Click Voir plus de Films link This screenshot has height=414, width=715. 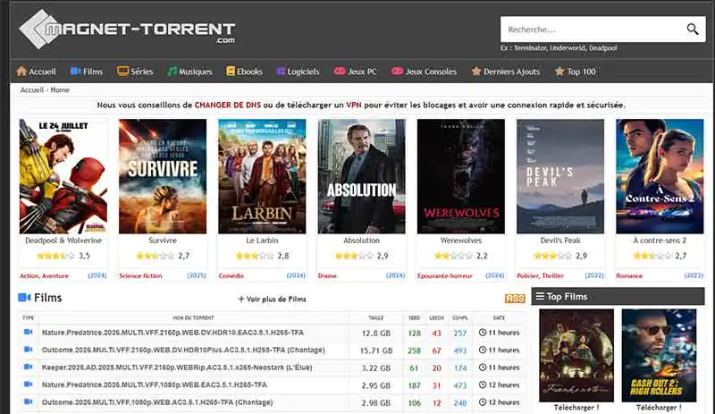tap(273, 299)
